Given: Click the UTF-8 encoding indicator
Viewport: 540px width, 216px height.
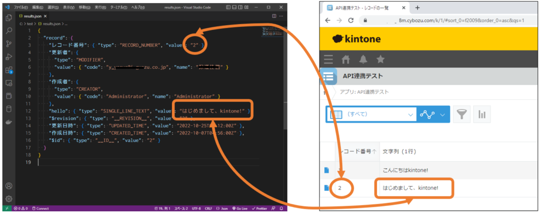Looking at the screenshot, I should (196, 209).
